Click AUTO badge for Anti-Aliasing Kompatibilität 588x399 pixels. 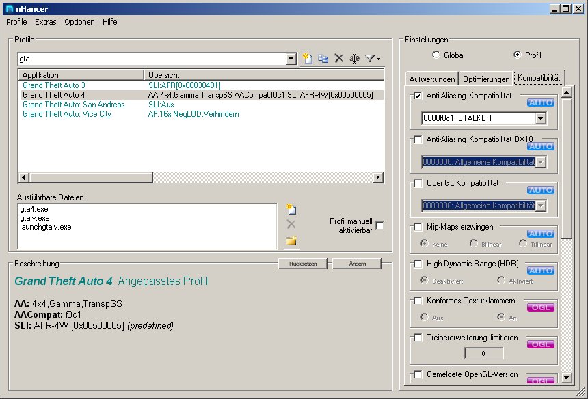tap(541, 102)
